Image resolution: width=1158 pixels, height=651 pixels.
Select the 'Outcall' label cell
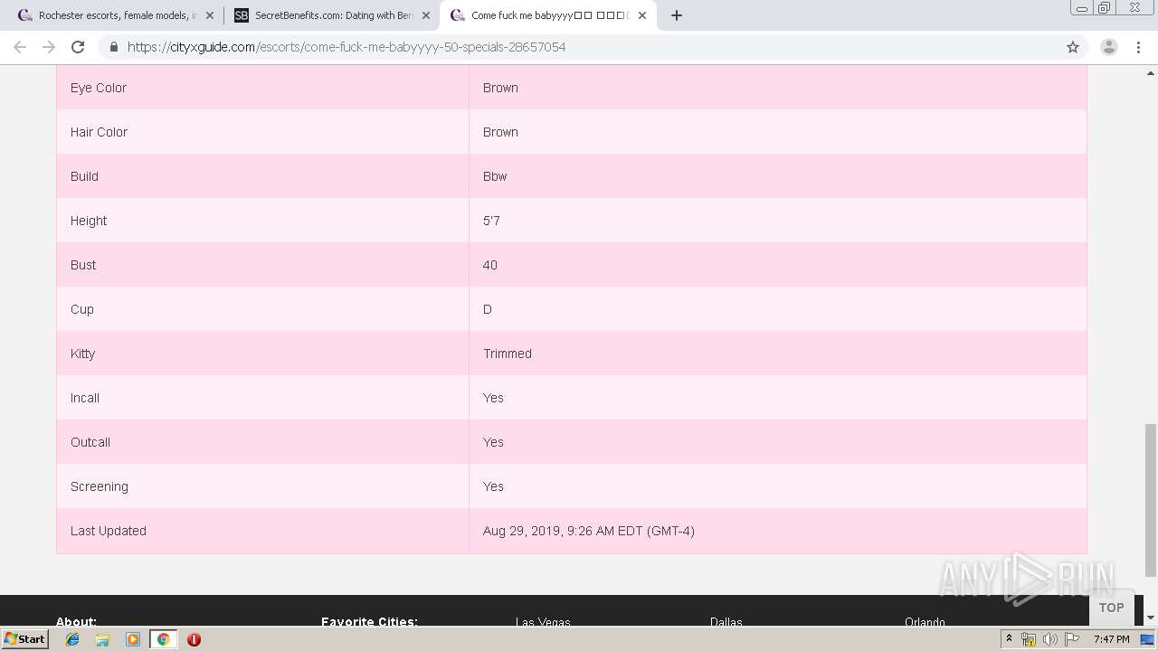click(262, 442)
